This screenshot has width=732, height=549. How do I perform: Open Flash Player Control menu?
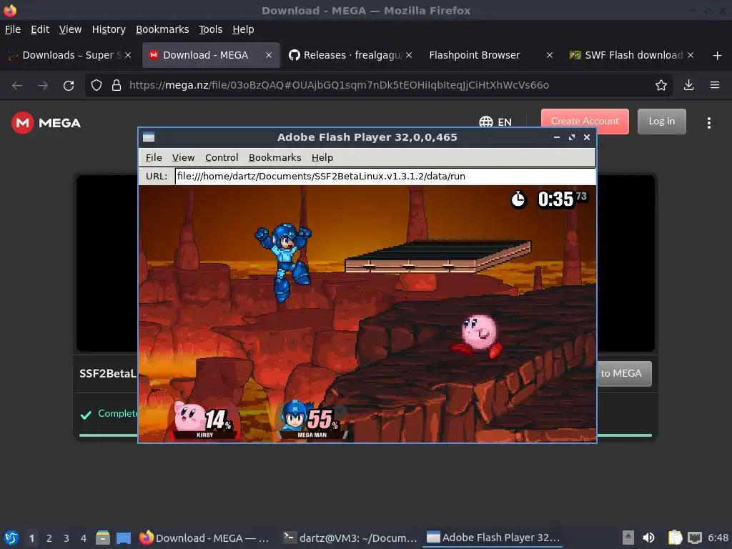click(222, 158)
